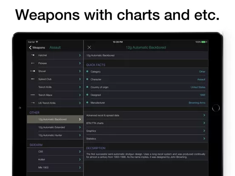
Task: Click the Pickaxe weapon icon
Action: point(33,63)
